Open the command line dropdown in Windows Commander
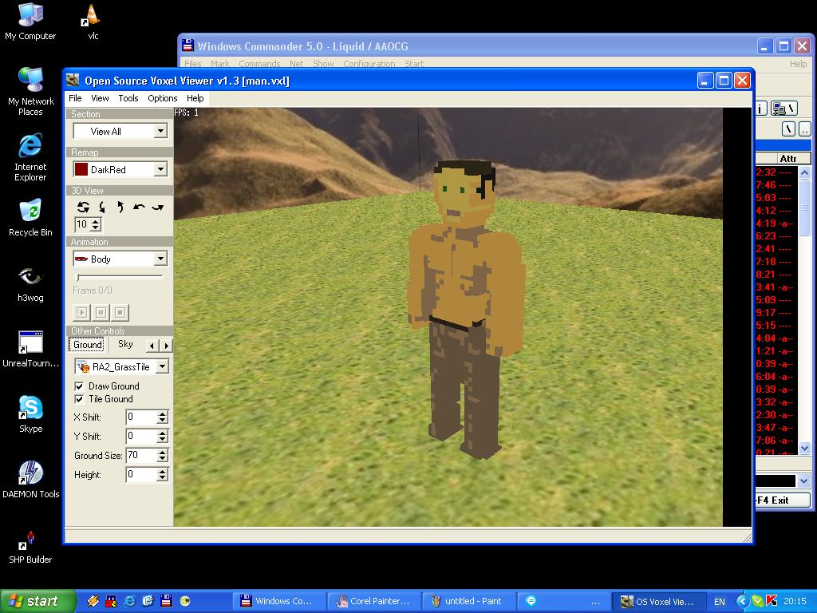The width and height of the screenshot is (817, 613). pyautogui.click(x=803, y=481)
